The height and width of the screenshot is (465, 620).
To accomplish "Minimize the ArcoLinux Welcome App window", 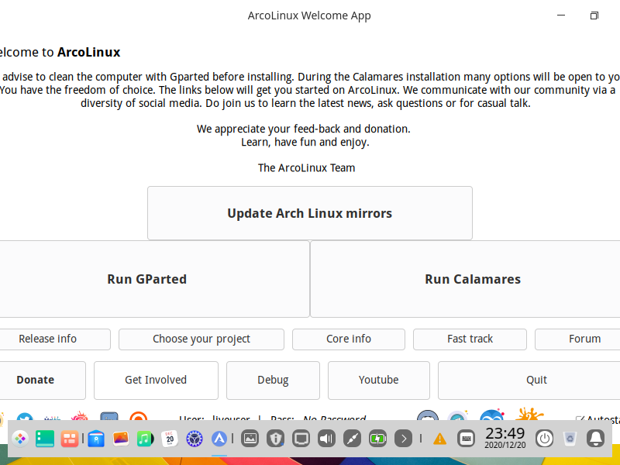I will (x=561, y=15).
